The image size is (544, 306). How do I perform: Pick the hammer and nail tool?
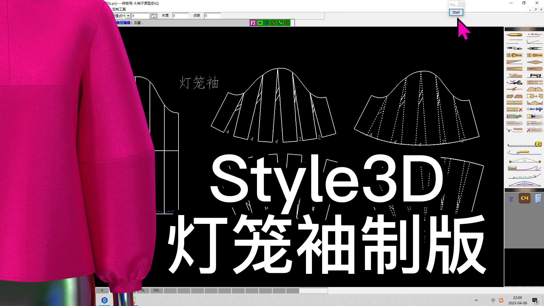point(535,109)
